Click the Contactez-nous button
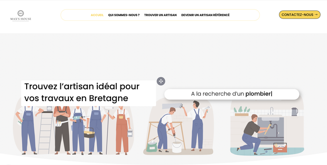 point(299,15)
